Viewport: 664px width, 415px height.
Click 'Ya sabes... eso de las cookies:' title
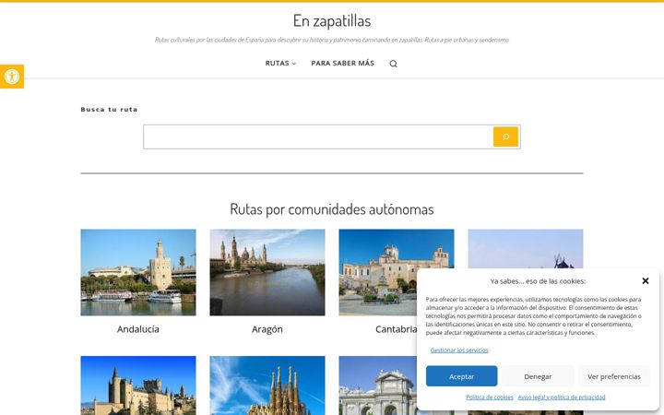click(538, 281)
